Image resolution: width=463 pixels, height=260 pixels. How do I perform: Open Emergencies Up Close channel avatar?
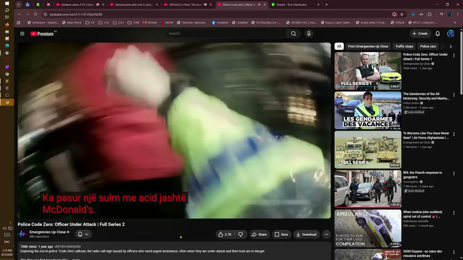pyautogui.click(x=22, y=234)
